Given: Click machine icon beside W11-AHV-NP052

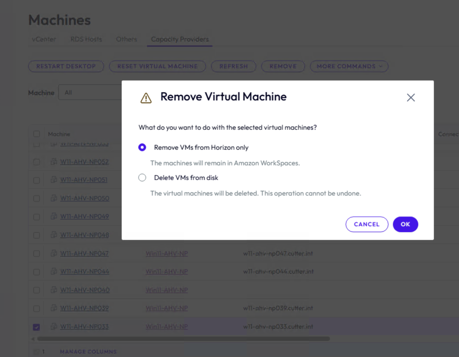Looking at the screenshot, I should pos(54,162).
